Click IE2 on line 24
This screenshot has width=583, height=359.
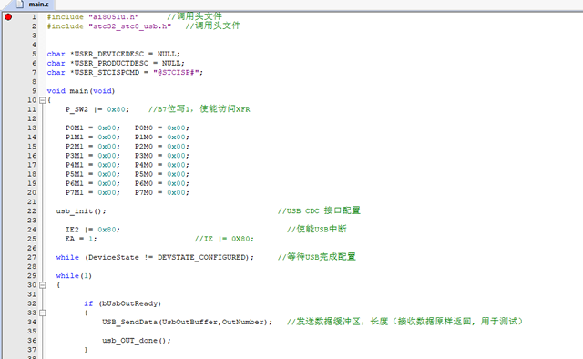72,230
